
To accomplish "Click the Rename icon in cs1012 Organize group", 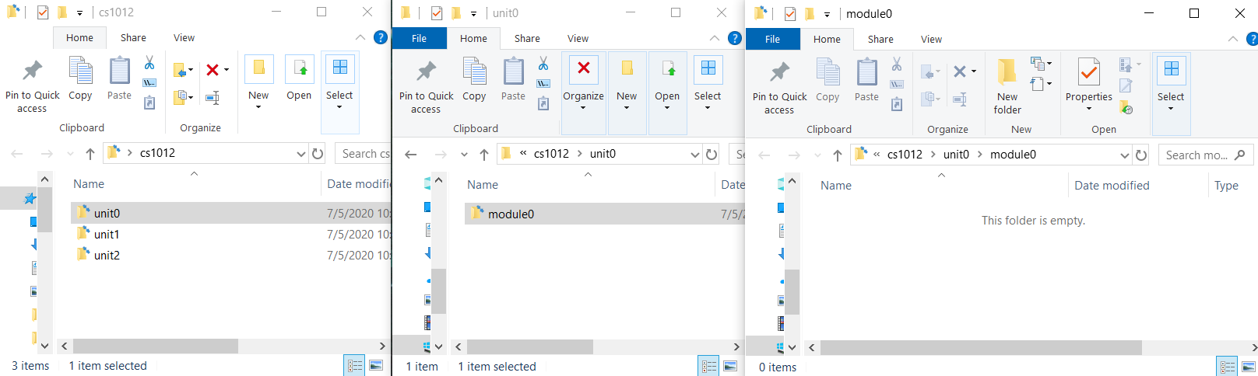I will click(x=213, y=98).
